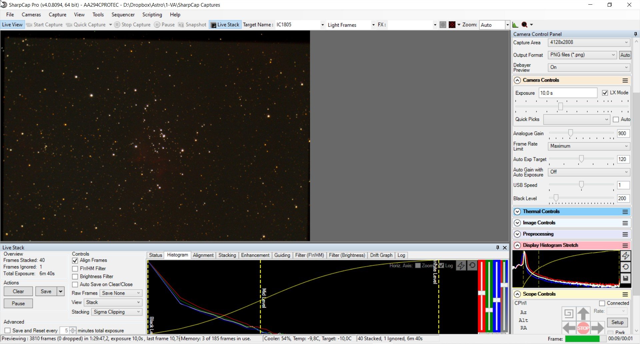Screen dimensions: 640x344
Task: Open the Output Format dropdown
Action: (582, 55)
